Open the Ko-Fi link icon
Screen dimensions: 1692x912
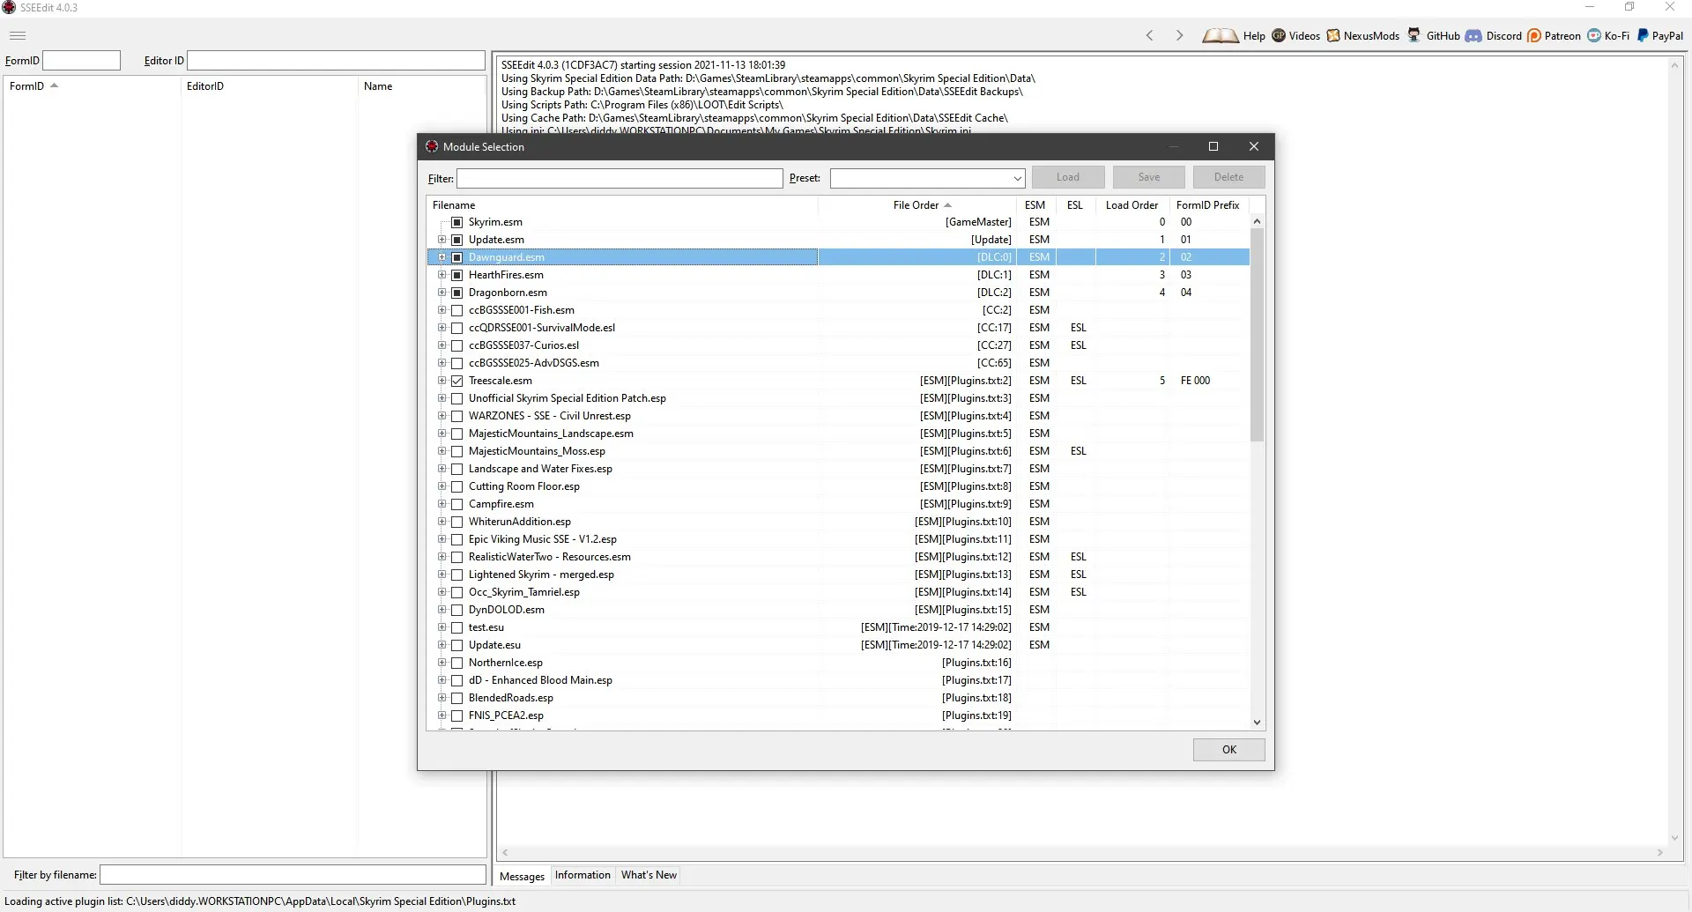tap(1594, 36)
